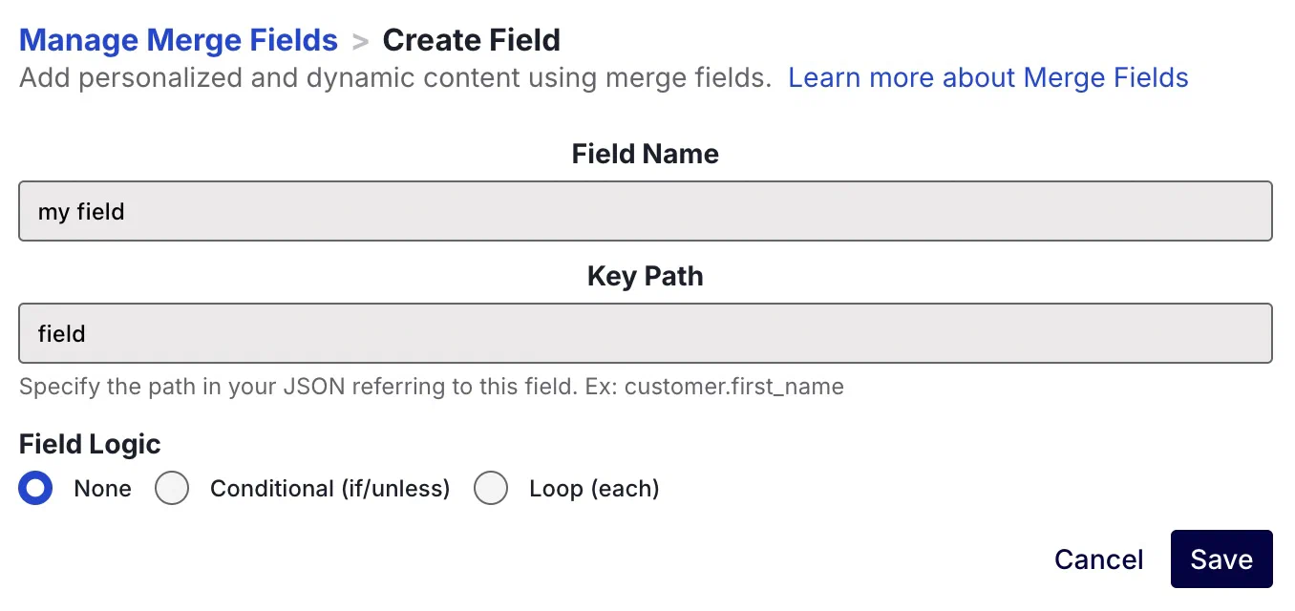The height and width of the screenshot is (611, 1295).
Task: Go back to Manage Merge Fields breadcrumb
Action: pos(179,40)
